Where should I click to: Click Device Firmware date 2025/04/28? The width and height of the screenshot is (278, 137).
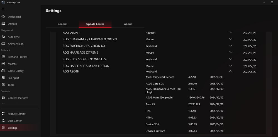[x=216, y=131]
